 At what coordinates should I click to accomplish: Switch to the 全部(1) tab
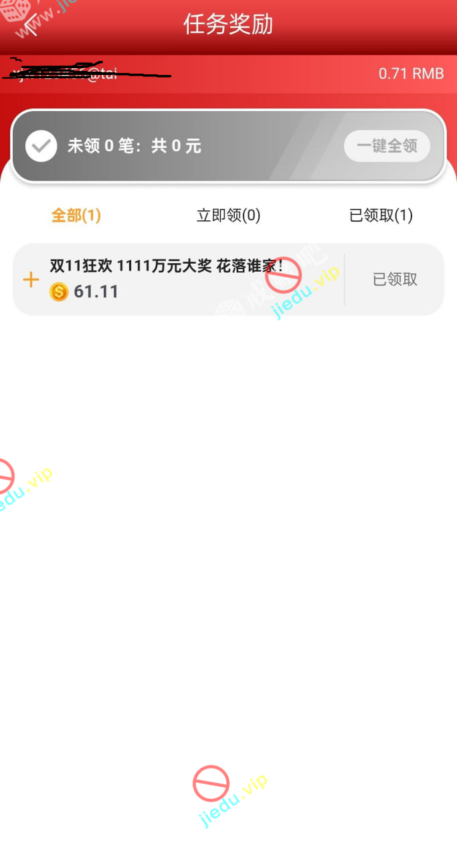(x=76, y=216)
